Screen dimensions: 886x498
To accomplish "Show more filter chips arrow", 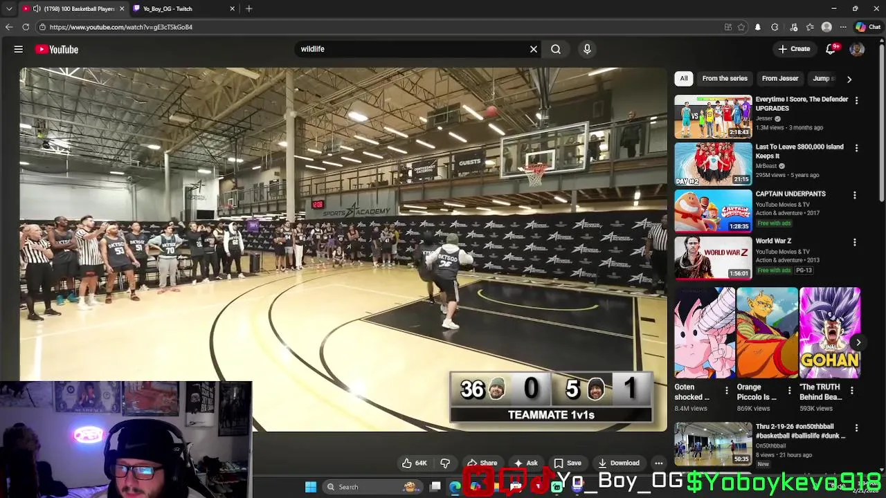I will [849, 79].
